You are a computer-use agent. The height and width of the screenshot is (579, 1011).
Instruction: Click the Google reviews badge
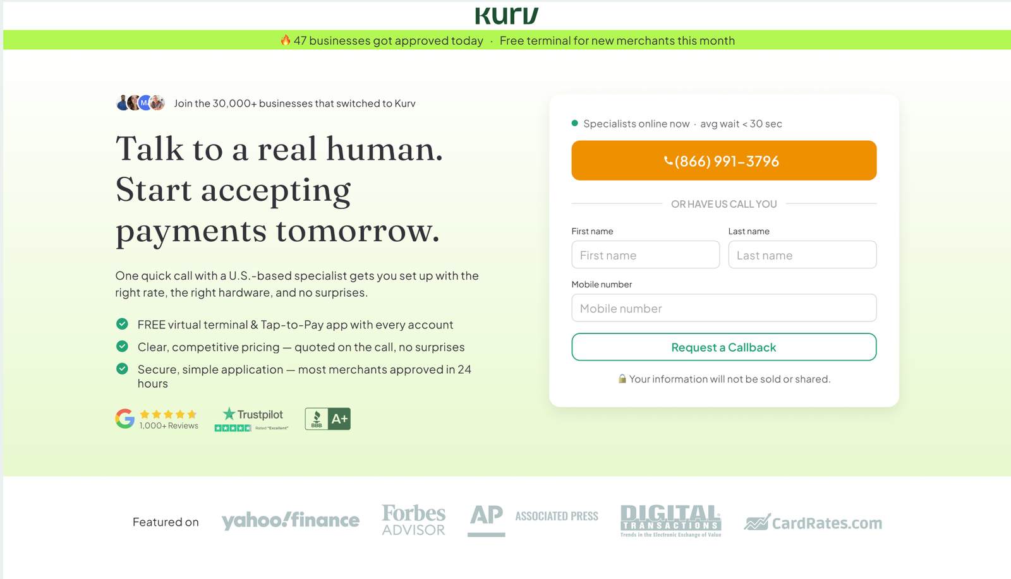click(157, 419)
